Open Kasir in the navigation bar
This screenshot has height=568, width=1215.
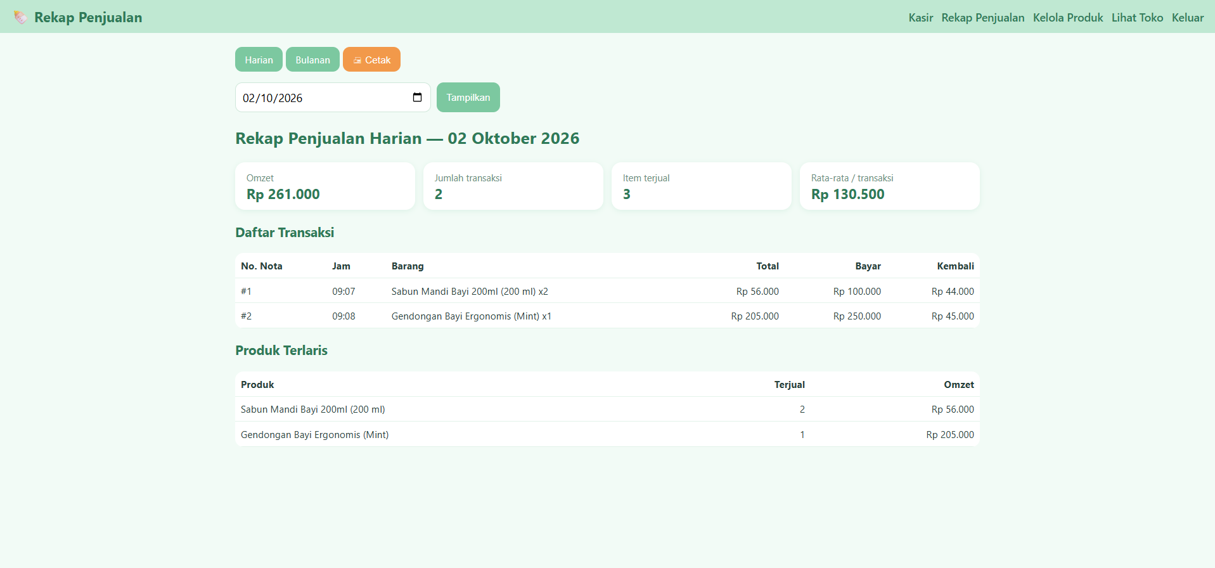921,18
